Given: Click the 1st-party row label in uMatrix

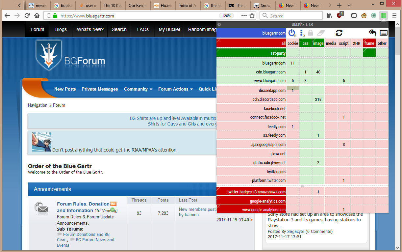Looking at the screenshot, I should point(251,53).
